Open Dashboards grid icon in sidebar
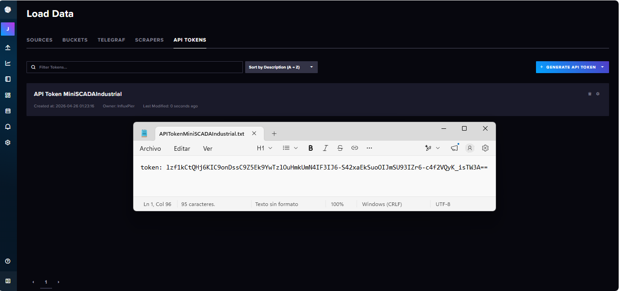620x291 pixels. (8, 95)
